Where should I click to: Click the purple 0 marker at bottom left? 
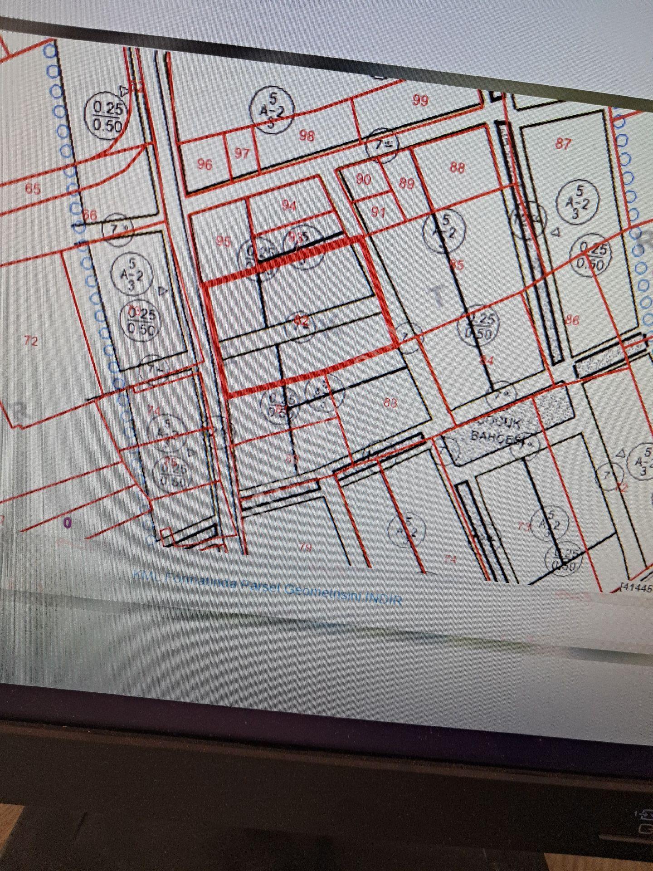click(68, 523)
